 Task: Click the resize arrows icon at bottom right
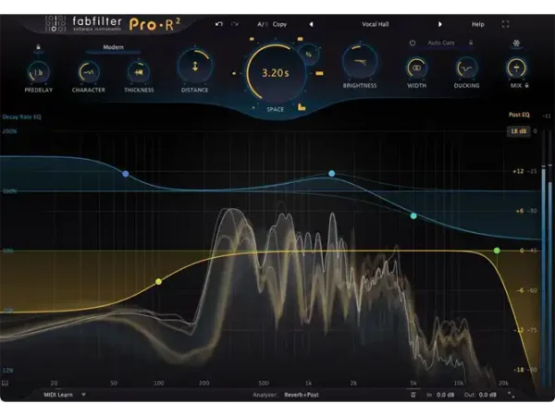coord(512,395)
